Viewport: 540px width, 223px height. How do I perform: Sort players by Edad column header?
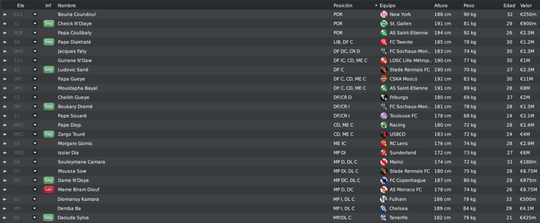pyautogui.click(x=509, y=5)
